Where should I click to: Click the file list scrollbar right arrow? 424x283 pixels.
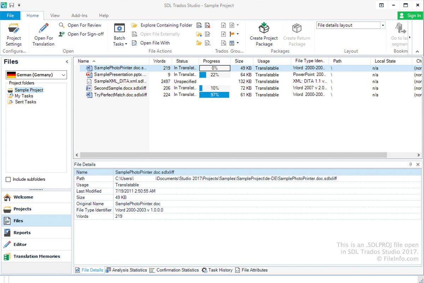(418, 155)
